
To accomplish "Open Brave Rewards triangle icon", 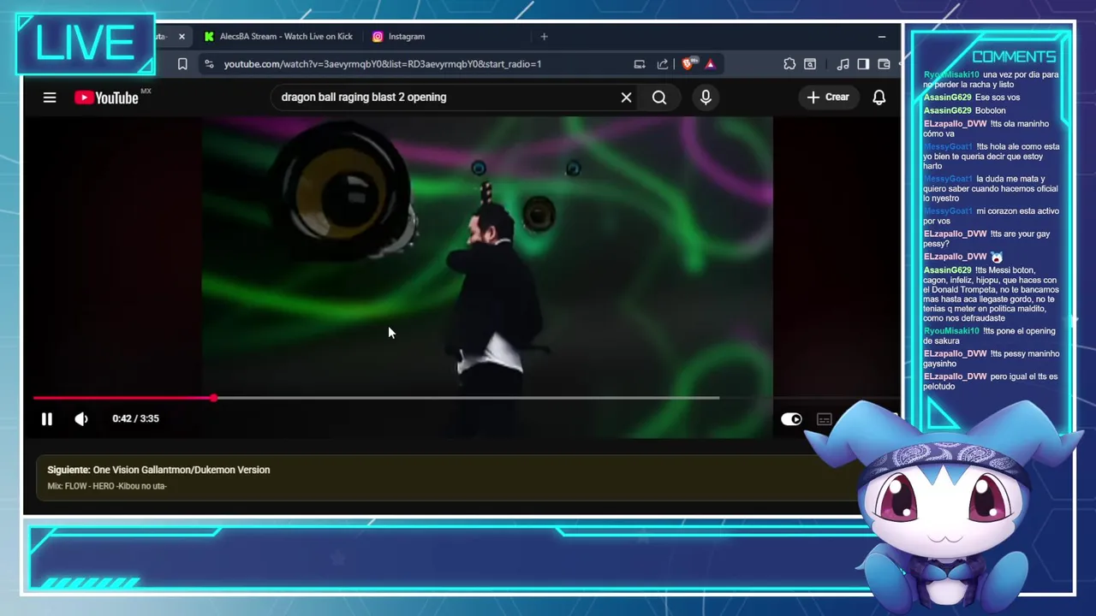I will tap(710, 64).
